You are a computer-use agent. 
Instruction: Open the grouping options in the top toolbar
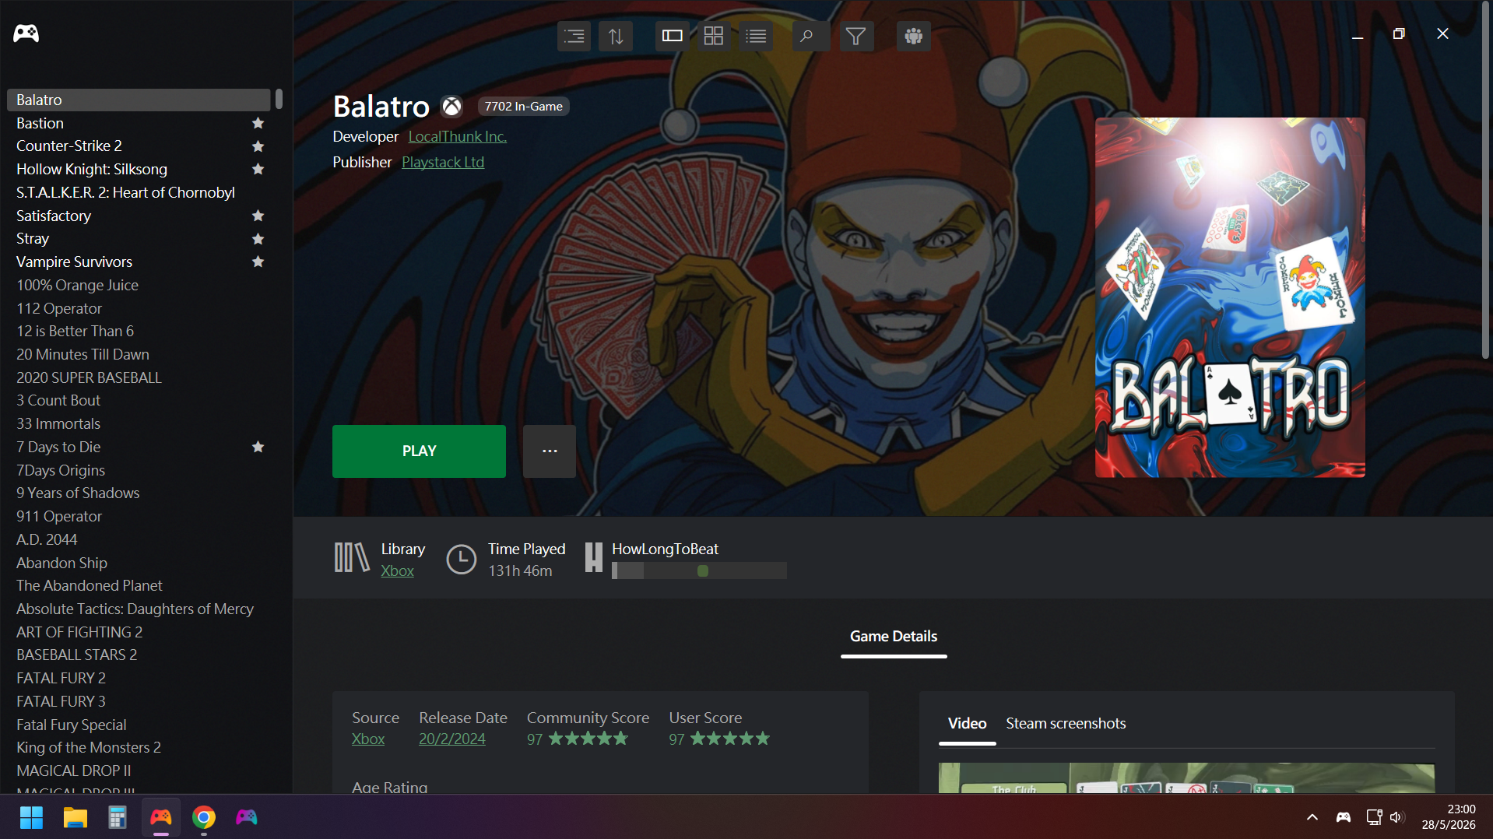tap(574, 36)
